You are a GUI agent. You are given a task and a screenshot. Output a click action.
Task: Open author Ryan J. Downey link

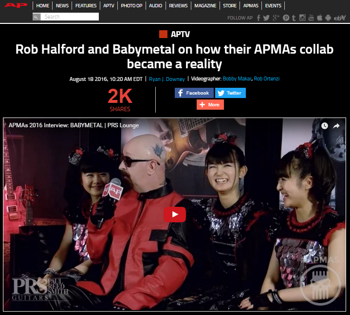(167, 79)
